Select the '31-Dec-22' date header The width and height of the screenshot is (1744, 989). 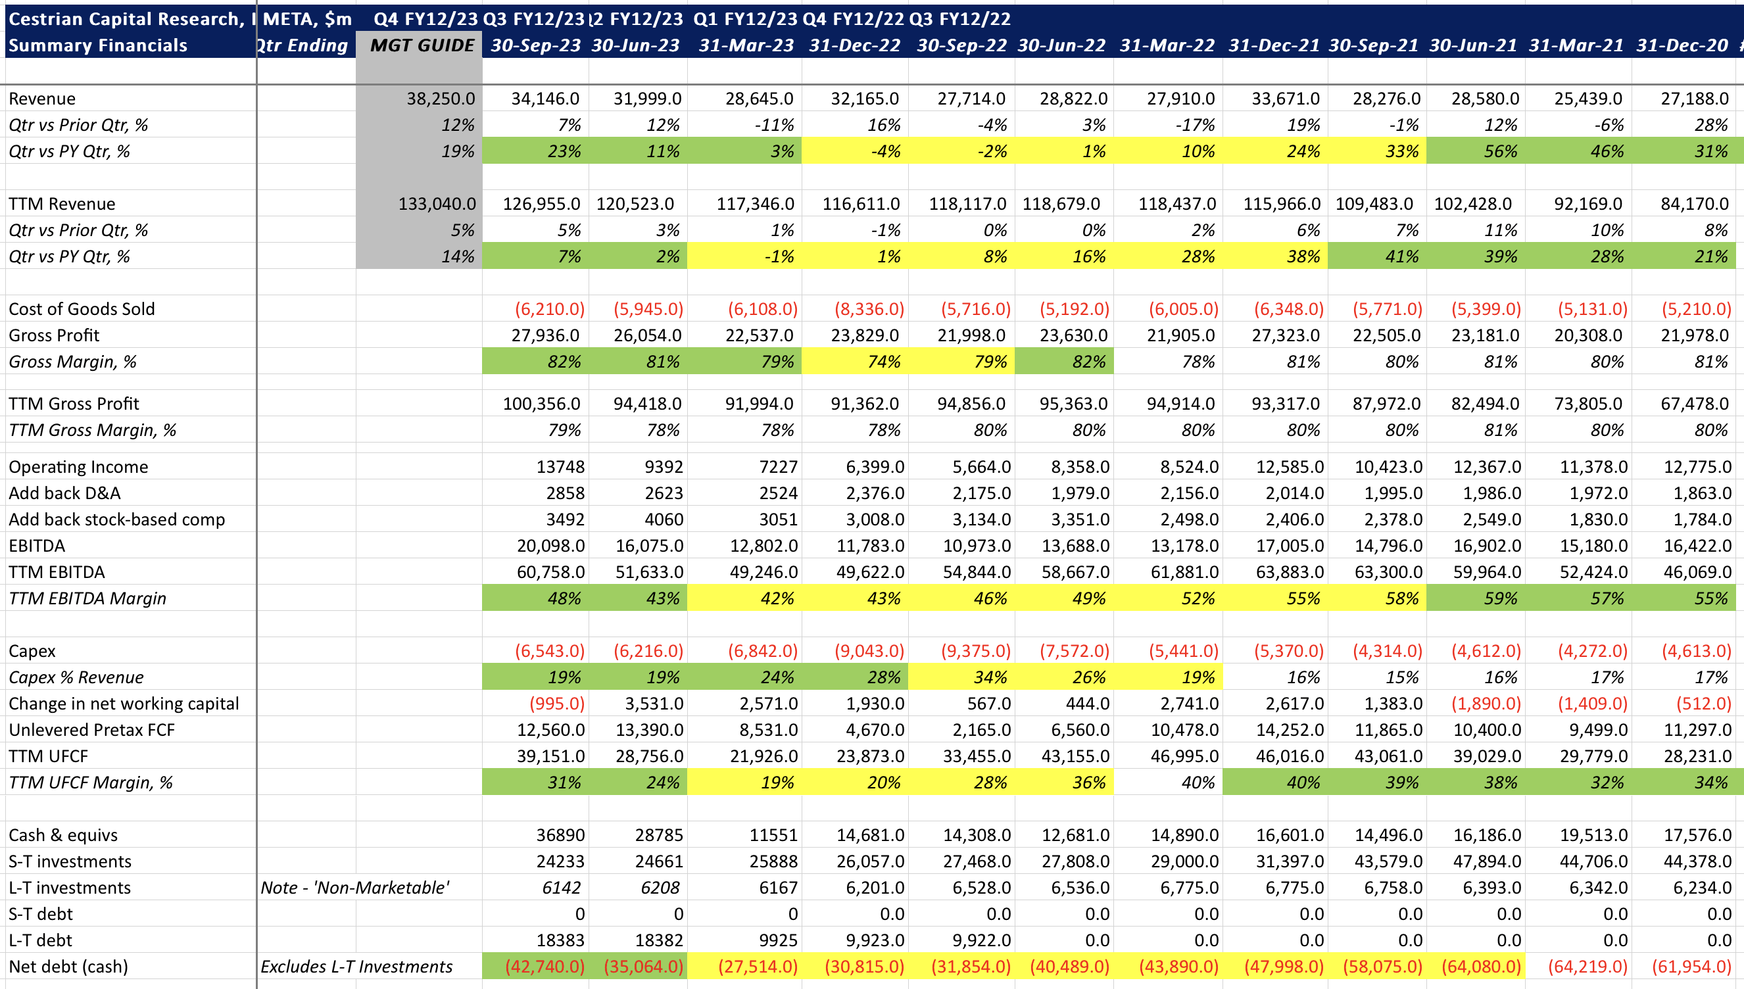click(x=854, y=45)
